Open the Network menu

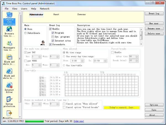click(x=45, y=9)
